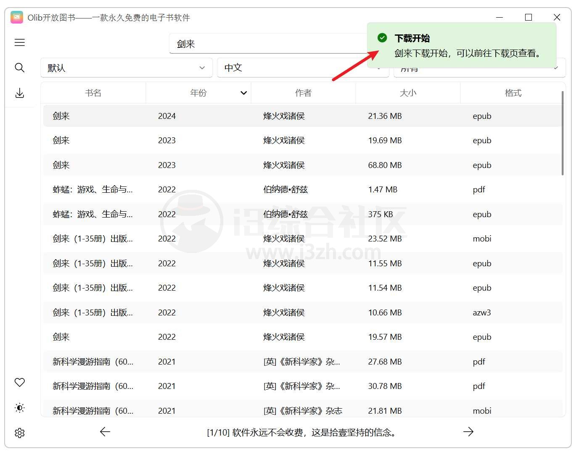Sort by the 大小 column header

[x=408, y=93]
